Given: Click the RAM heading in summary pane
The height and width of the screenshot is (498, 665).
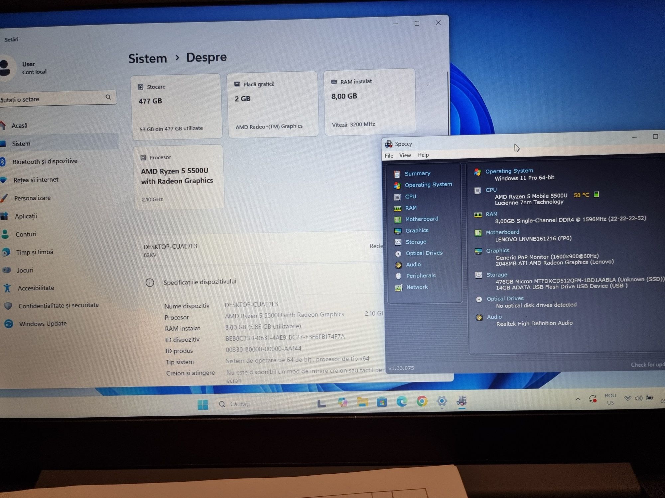Looking at the screenshot, I should [491, 214].
